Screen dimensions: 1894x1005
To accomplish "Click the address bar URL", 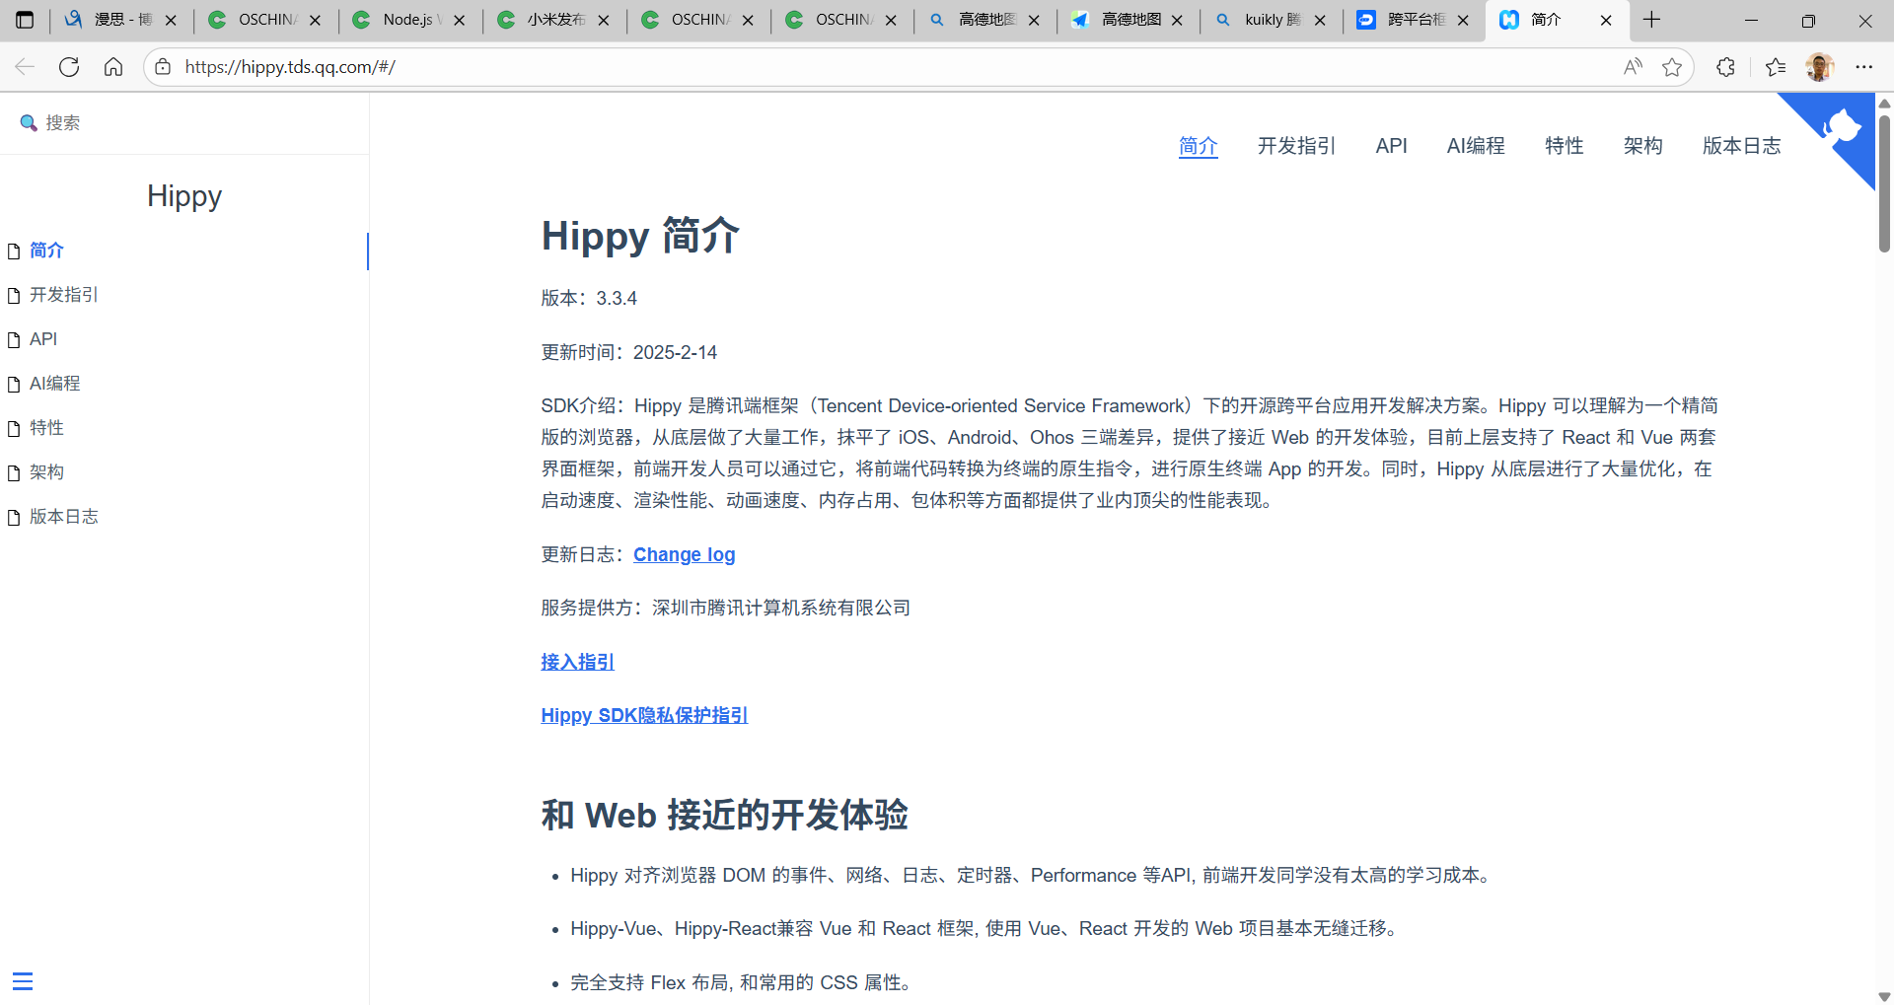I will point(290,67).
